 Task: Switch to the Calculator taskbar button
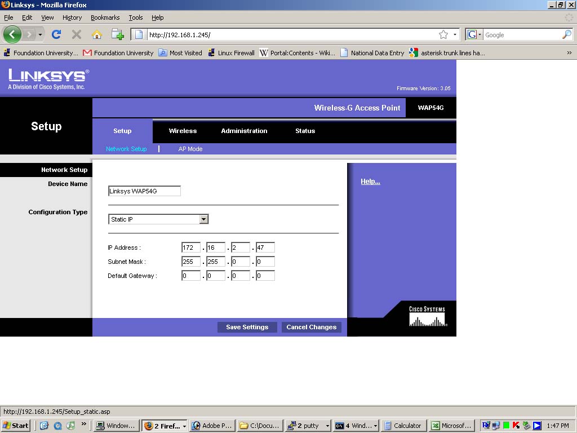pyautogui.click(x=403, y=426)
